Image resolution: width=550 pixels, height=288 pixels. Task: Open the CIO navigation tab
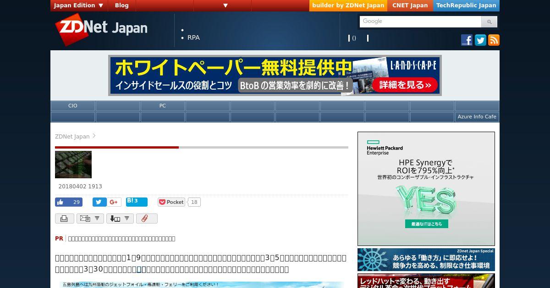[x=73, y=106]
